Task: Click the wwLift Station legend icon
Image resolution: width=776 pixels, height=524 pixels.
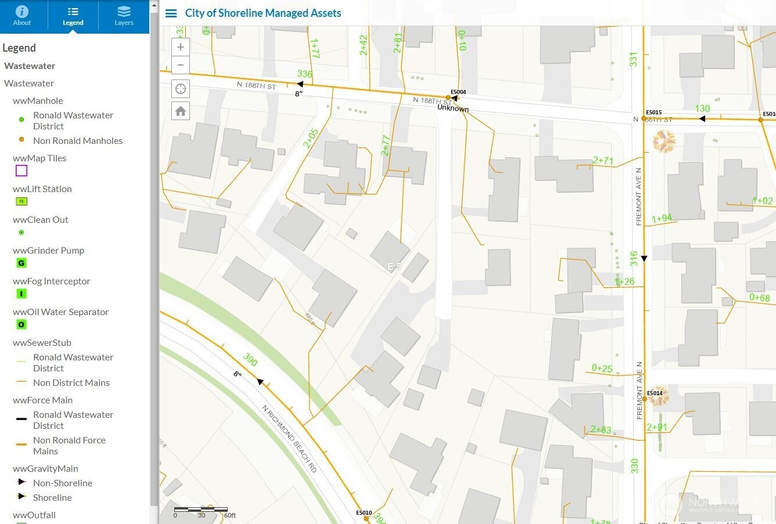Action: [21, 201]
